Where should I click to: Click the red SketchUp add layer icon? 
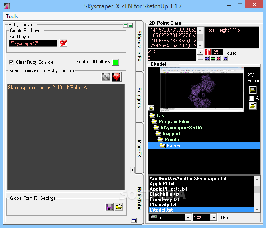tap(63, 43)
